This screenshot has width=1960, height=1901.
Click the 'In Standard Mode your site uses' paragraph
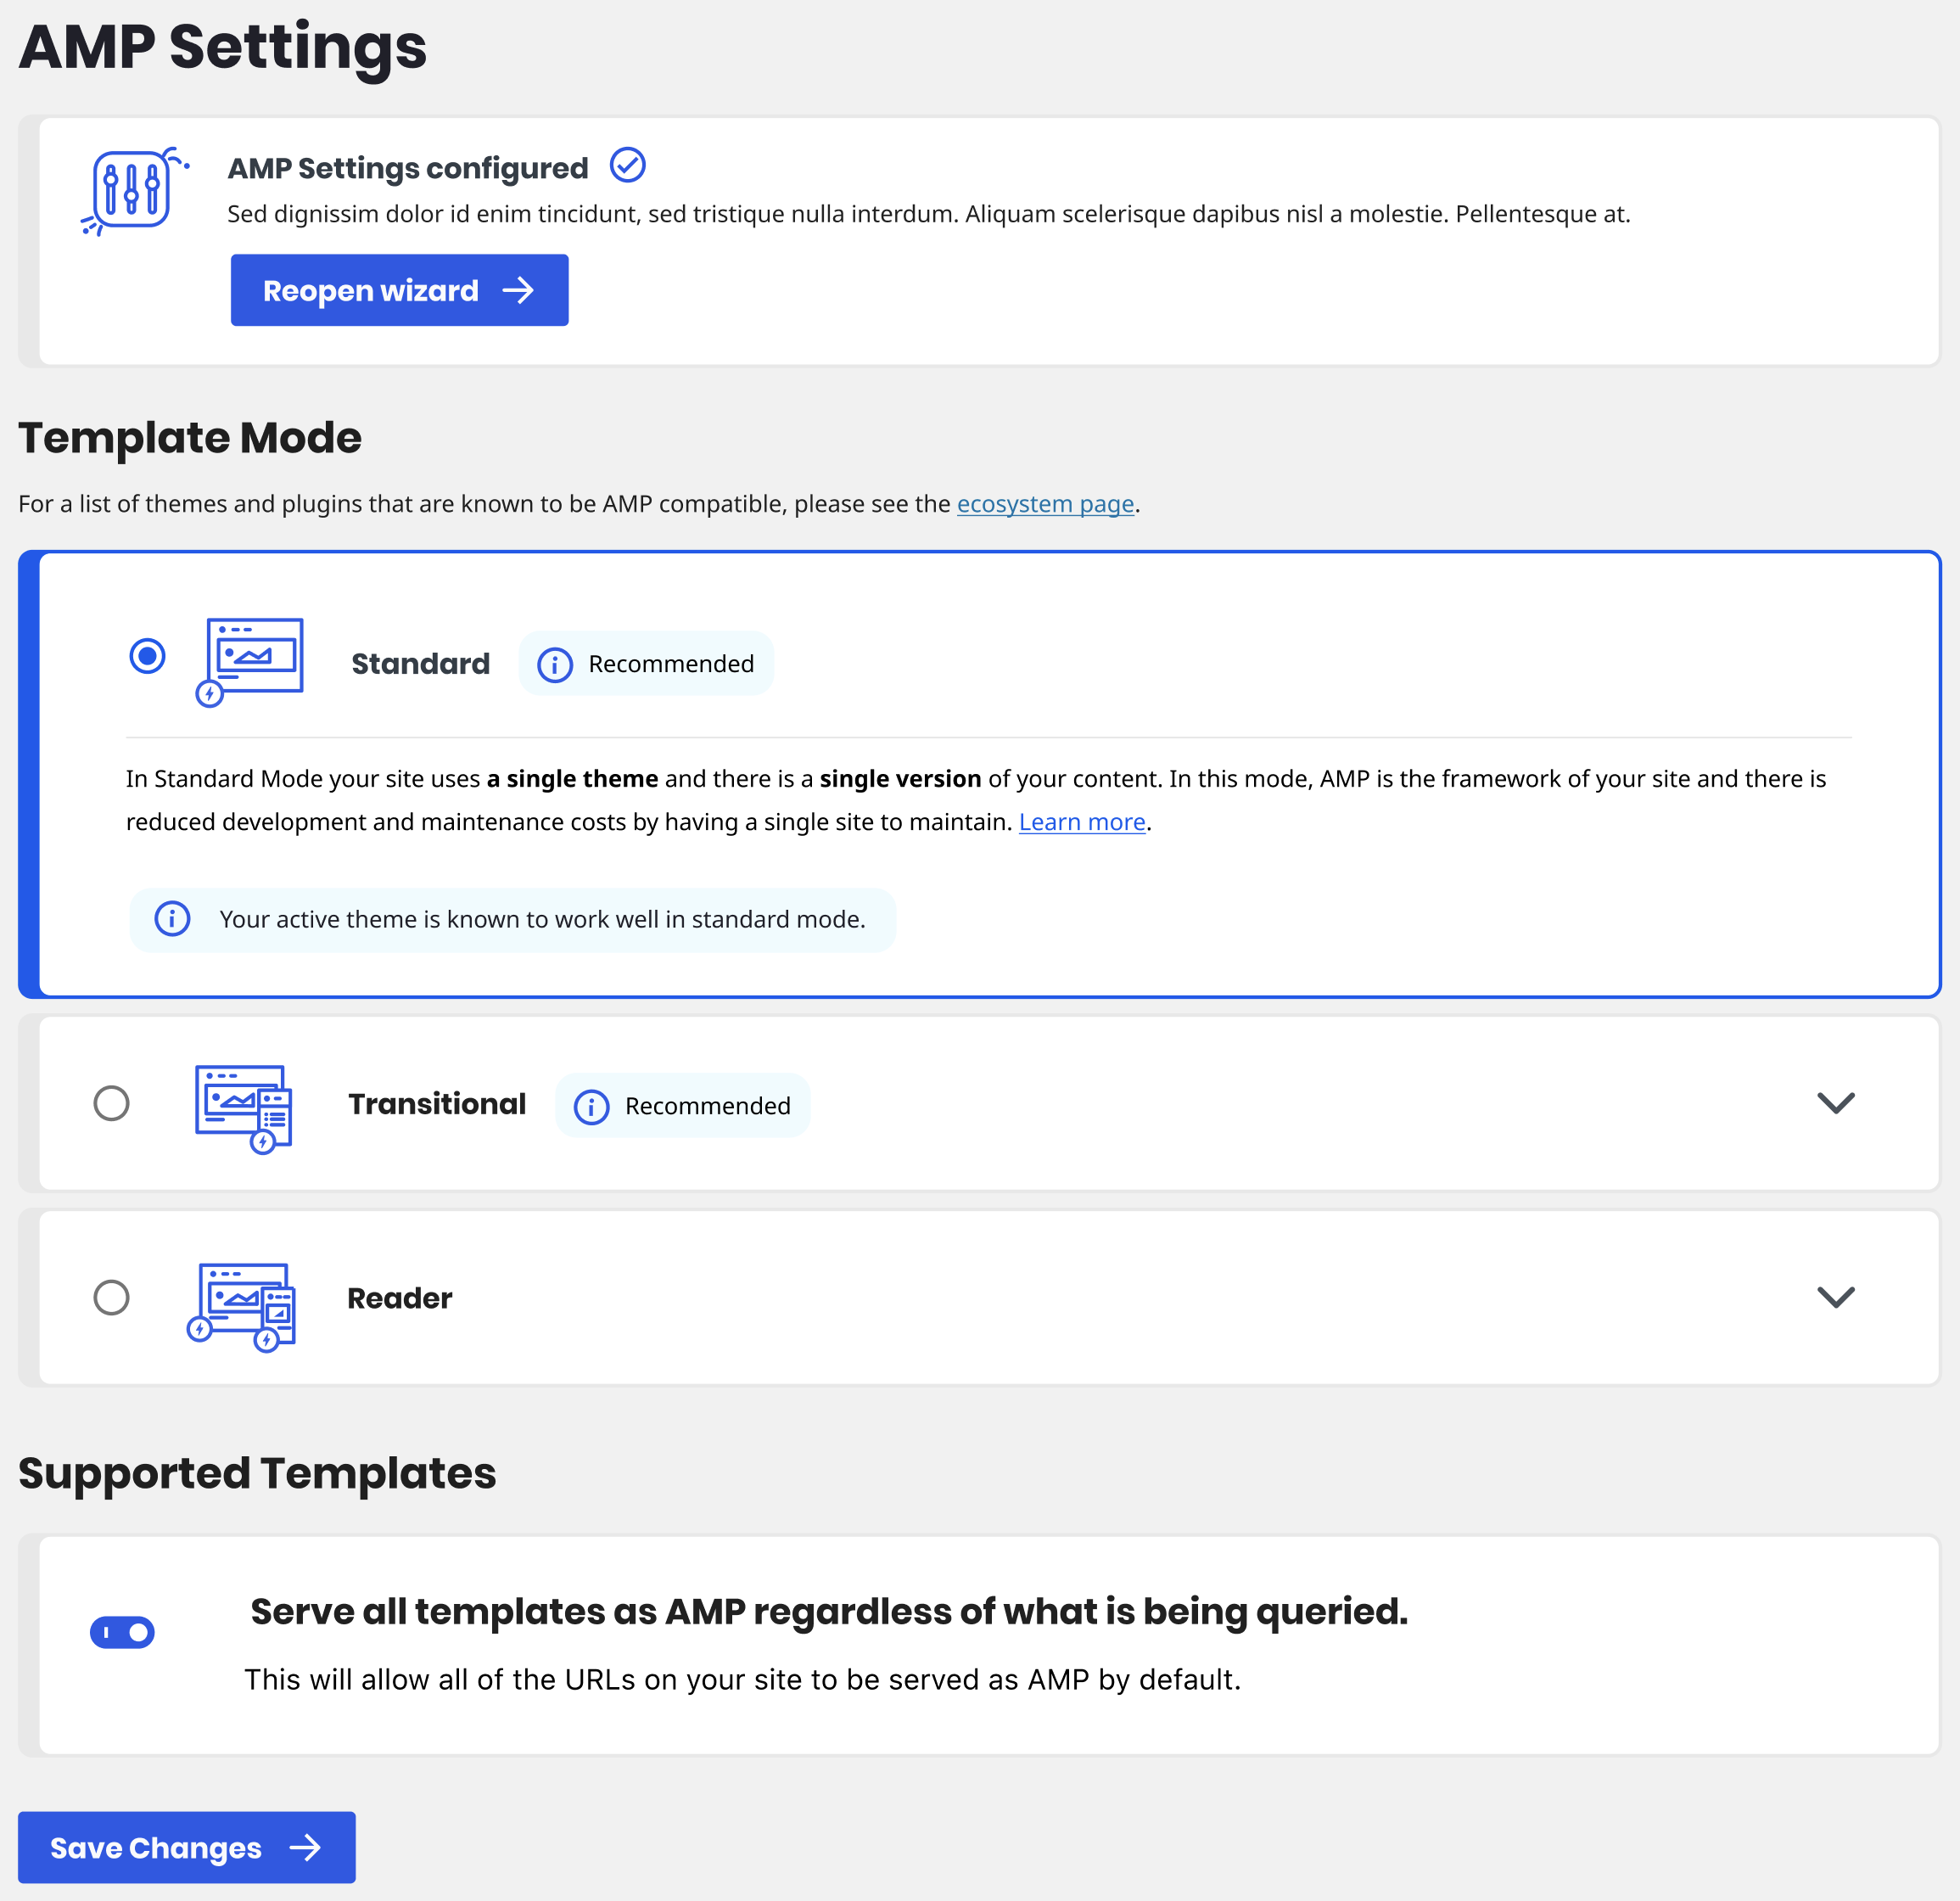pos(976,800)
